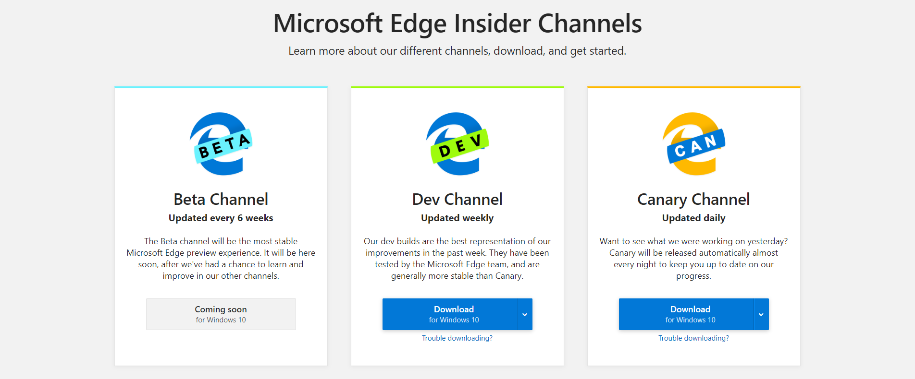Click the Dev Channel heading
The image size is (915, 379).
tap(457, 199)
